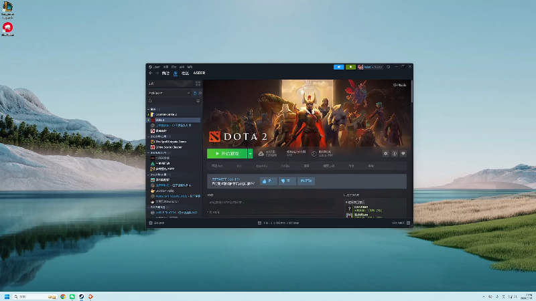The height and width of the screenshot is (301, 536).
Task: Click the thumbs-down not recommend button
Action: (x=287, y=181)
